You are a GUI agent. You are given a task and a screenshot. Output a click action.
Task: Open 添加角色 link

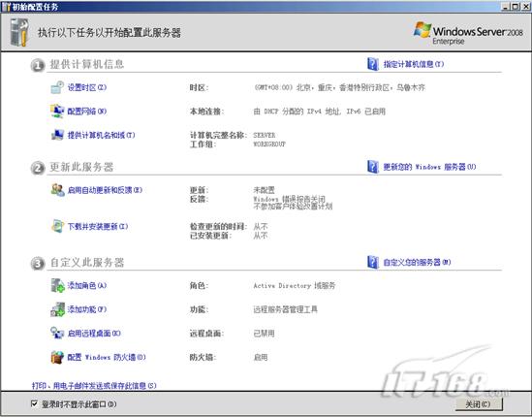click(x=87, y=285)
